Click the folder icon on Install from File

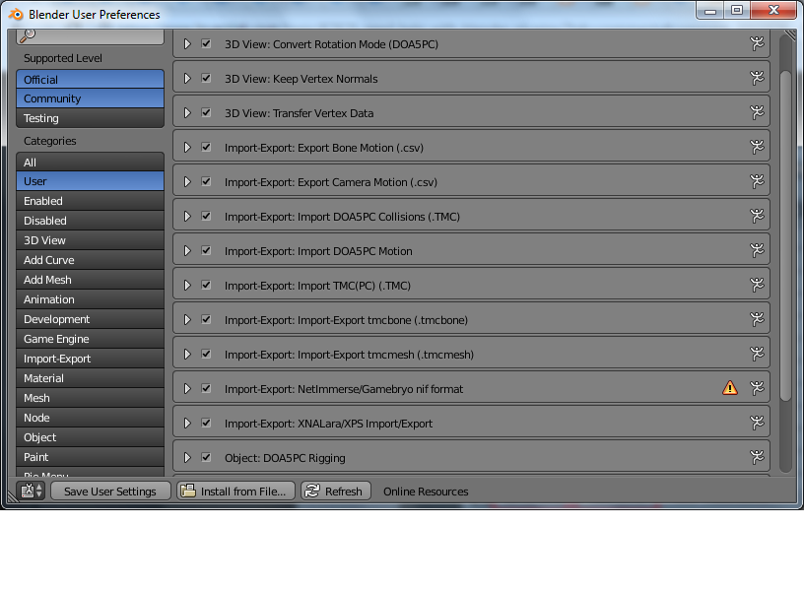[188, 491]
